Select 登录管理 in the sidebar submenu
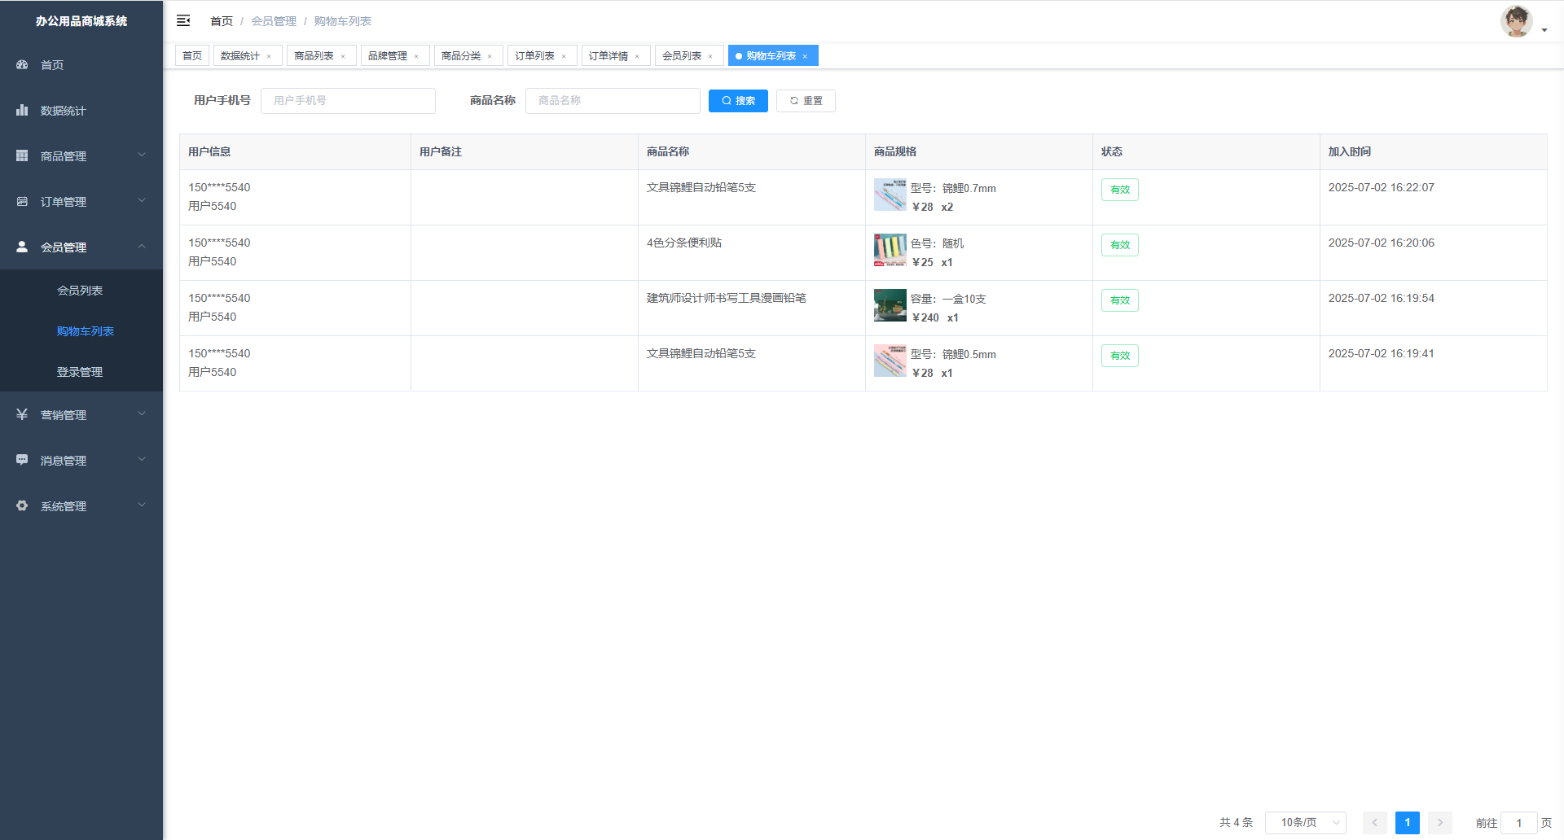The width and height of the screenshot is (1564, 840). tap(80, 372)
